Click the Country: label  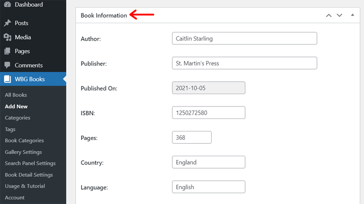[92, 162]
